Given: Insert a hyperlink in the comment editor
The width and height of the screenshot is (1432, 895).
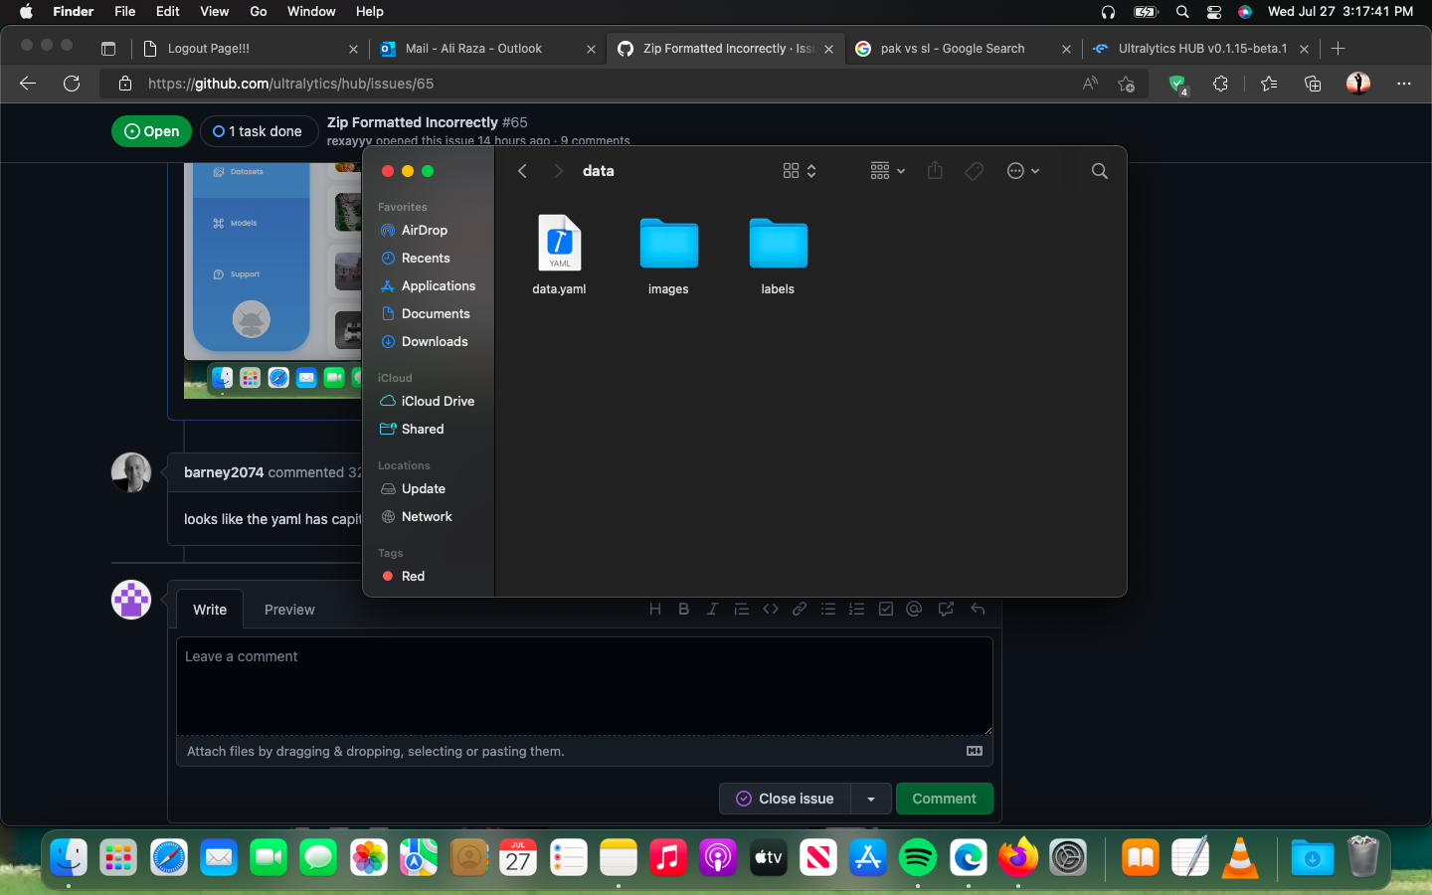Looking at the screenshot, I should 800,608.
